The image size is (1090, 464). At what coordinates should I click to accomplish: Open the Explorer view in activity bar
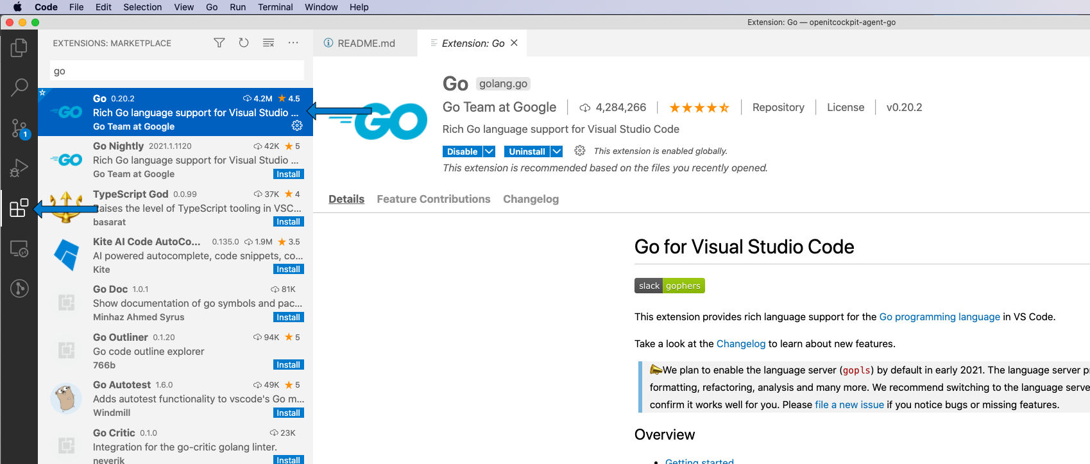(19, 47)
